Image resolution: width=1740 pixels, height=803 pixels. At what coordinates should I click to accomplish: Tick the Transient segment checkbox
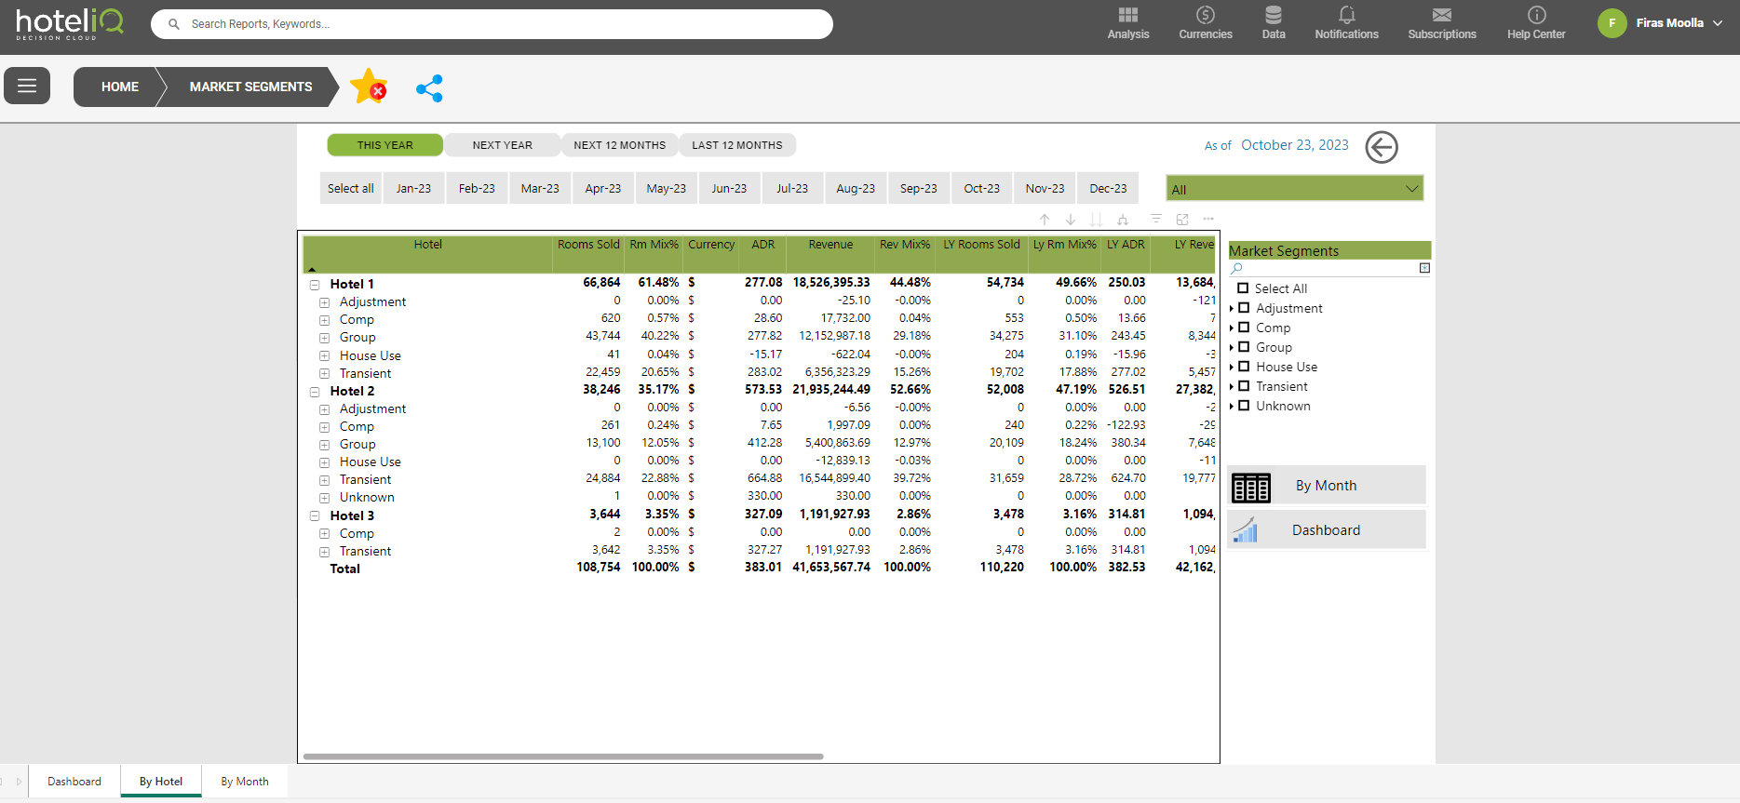coord(1244,386)
